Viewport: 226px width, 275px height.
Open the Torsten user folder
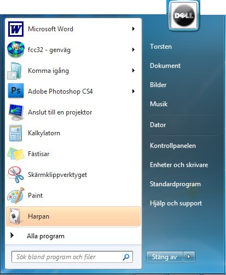click(x=161, y=47)
